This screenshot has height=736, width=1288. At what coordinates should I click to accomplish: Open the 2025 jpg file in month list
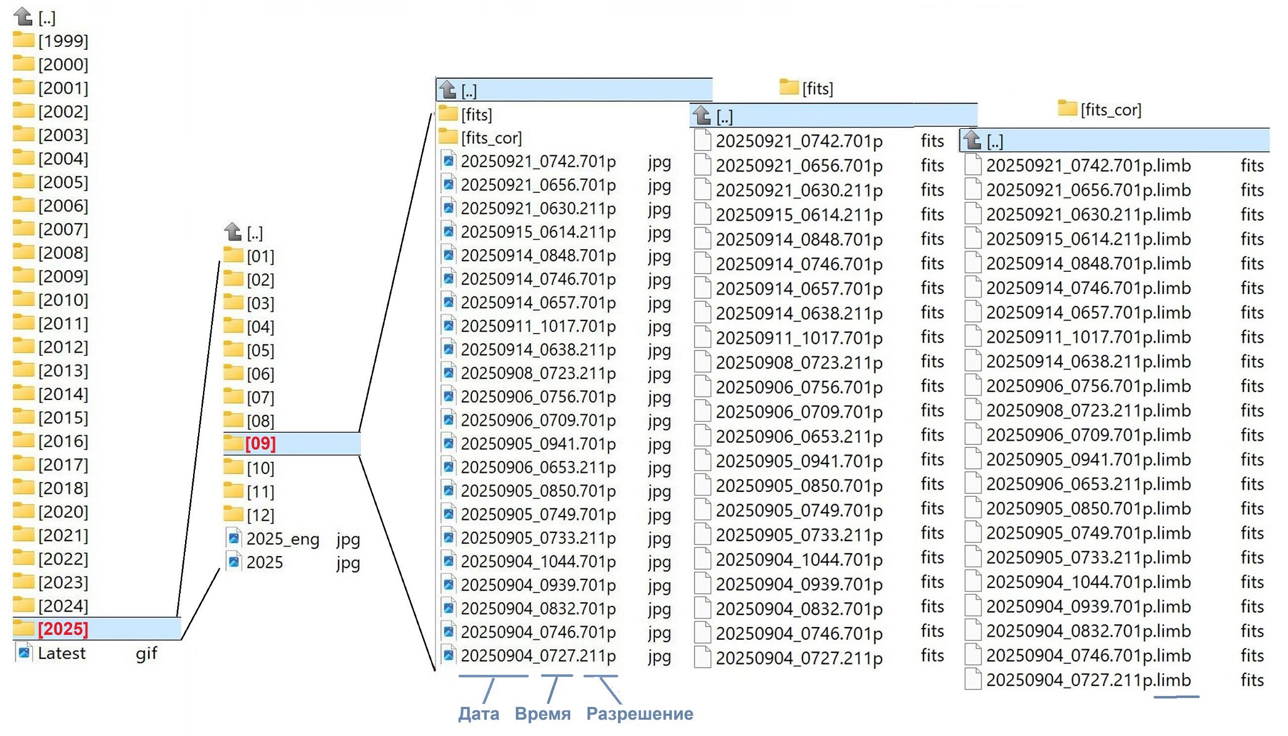click(x=264, y=563)
